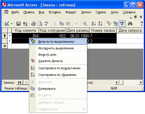Click the Номер заказа cell with 2
The height and width of the screenshot is (114, 145).
[103, 41]
